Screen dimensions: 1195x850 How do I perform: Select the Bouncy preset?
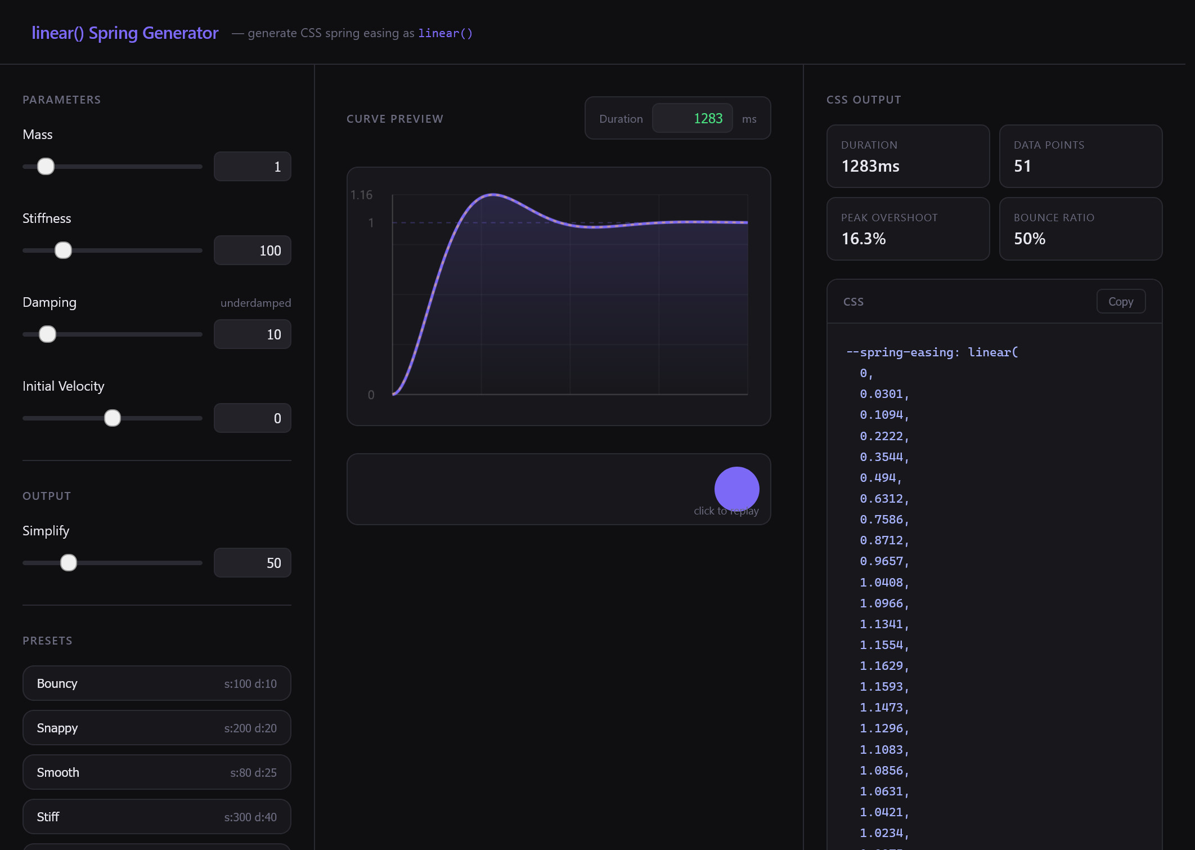[156, 683]
